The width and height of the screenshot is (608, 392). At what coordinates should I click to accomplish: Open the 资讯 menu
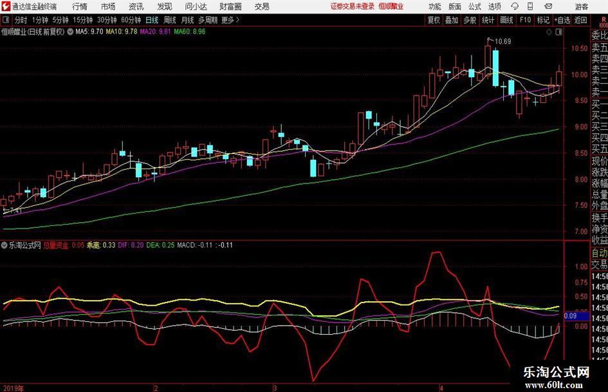136,6
